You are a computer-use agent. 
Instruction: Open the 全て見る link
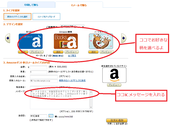point(72,56)
